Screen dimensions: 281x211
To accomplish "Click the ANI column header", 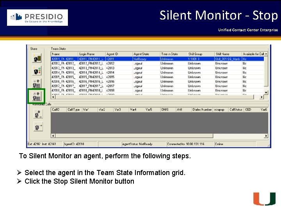I will pyautogui.click(x=184, y=110).
